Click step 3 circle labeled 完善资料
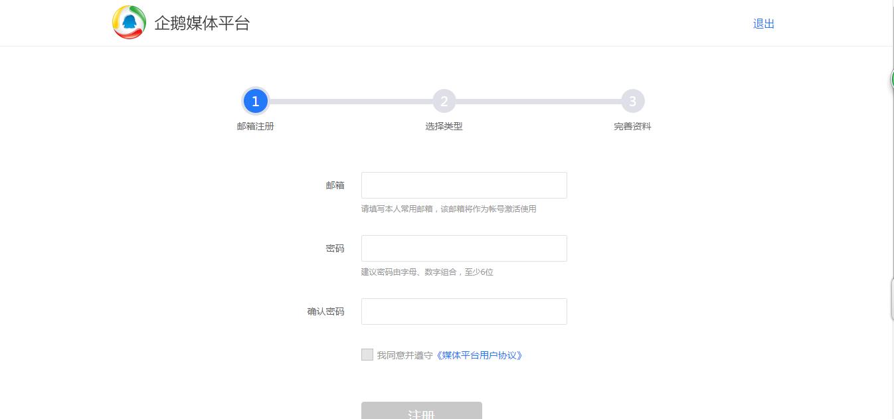This screenshot has height=419, width=894. pyautogui.click(x=632, y=101)
